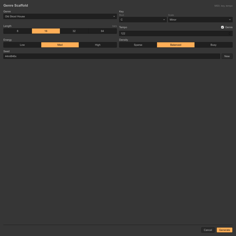Click the Generate button
The height and width of the screenshot is (236, 236).
[x=225, y=230]
